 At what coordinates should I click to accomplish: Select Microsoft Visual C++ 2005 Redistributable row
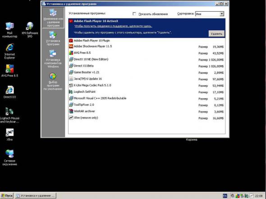coord(147,99)
